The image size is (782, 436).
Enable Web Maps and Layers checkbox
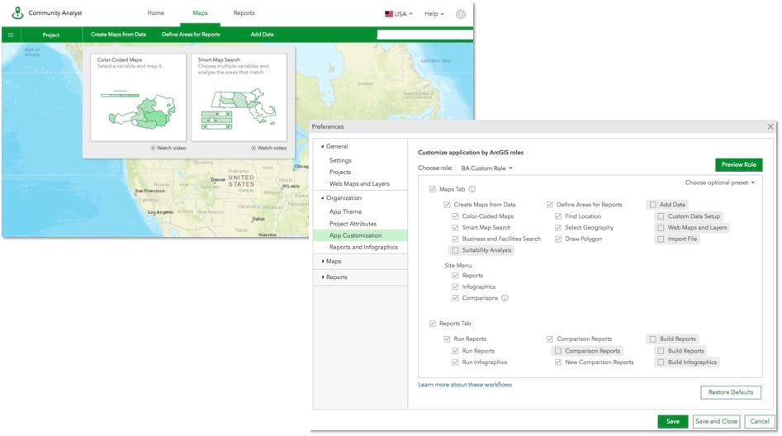(x=661, y=227)
